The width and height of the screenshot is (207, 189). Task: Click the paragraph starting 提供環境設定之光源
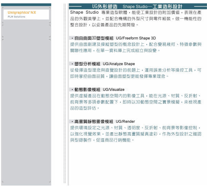pyautogui.click(x=136, y=134)
